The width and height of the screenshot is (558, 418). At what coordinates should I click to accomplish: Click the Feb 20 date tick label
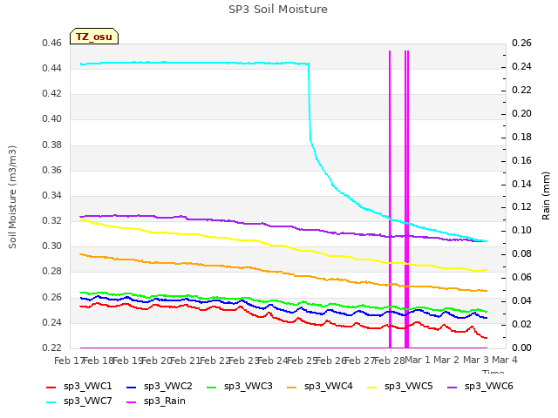point(156,361)
